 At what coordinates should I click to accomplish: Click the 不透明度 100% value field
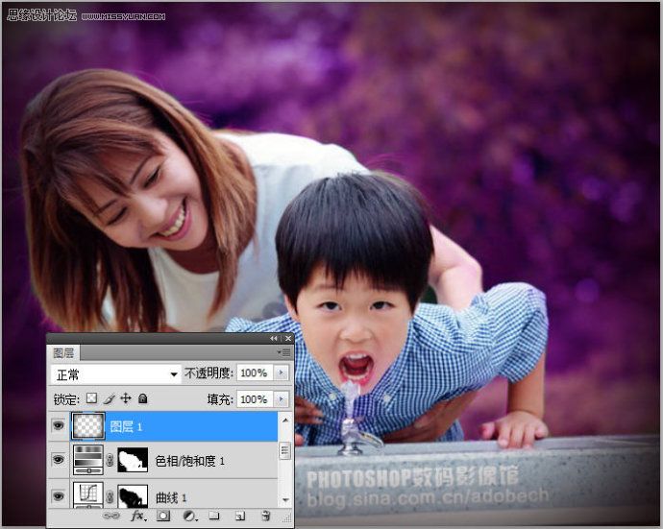(255, 373)
